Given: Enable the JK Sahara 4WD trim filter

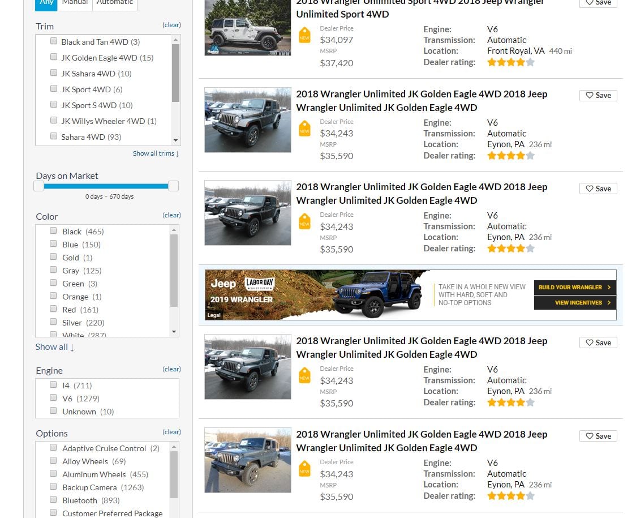Looking at the screenshot, I should pos(54,72).
